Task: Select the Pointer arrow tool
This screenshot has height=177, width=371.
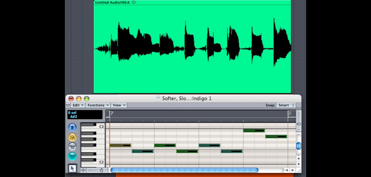Action: click(72, 168)
